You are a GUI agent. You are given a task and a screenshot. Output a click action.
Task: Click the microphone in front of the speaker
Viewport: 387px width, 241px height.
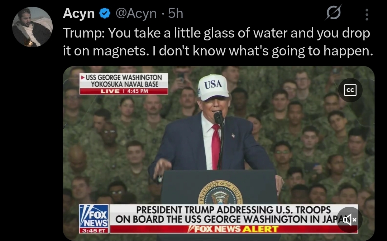219,118
